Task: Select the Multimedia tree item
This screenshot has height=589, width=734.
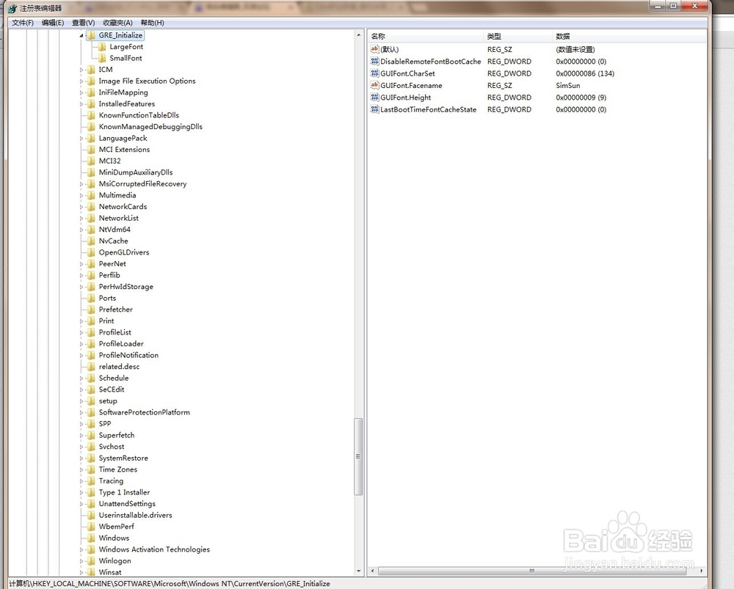Action: point(117,195)
